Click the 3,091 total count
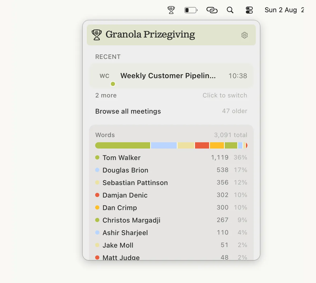This screenshot has width=316, height=283. [x=231, y=135]
